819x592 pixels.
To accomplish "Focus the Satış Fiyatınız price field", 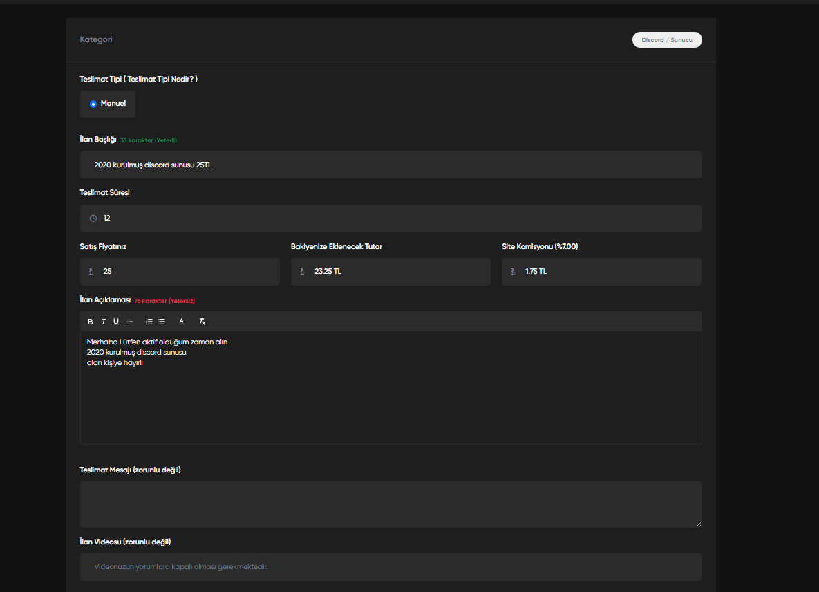I will 180,272.
